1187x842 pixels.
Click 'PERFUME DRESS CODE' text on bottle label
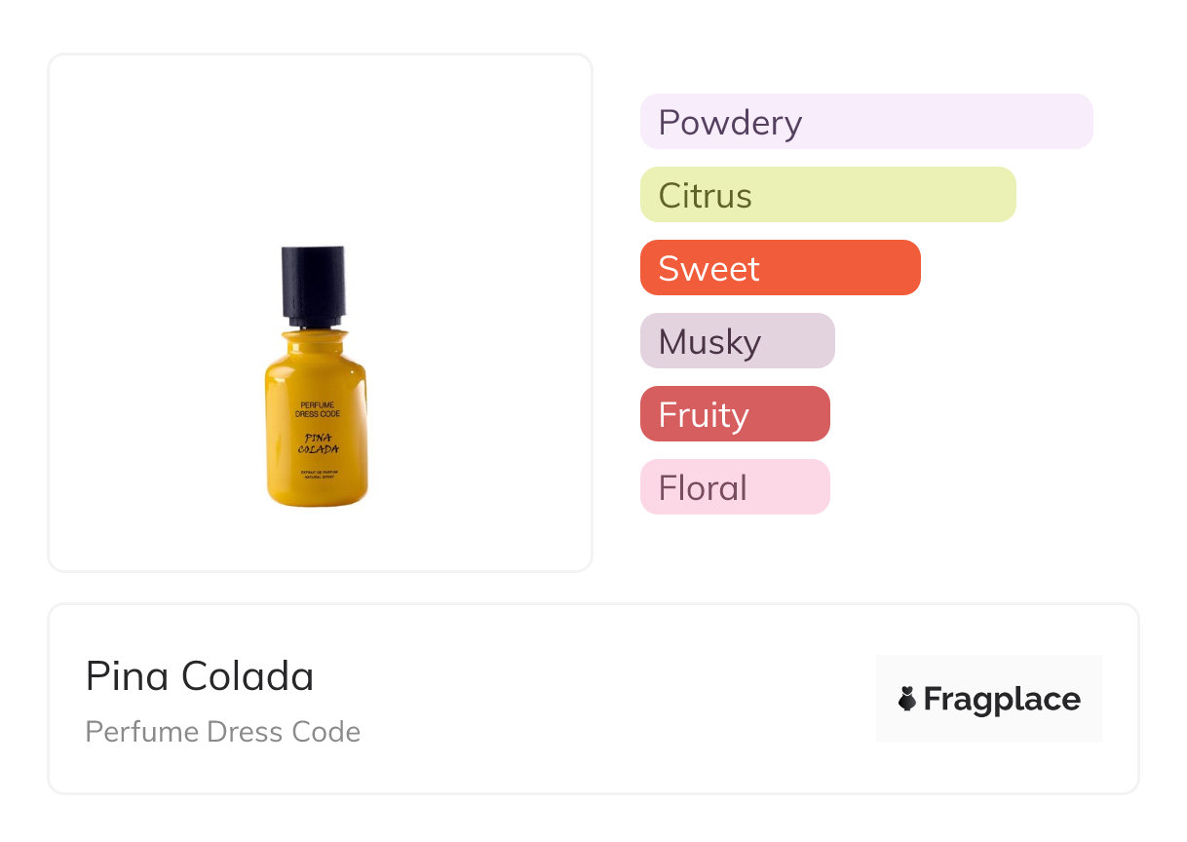(317, 408)
